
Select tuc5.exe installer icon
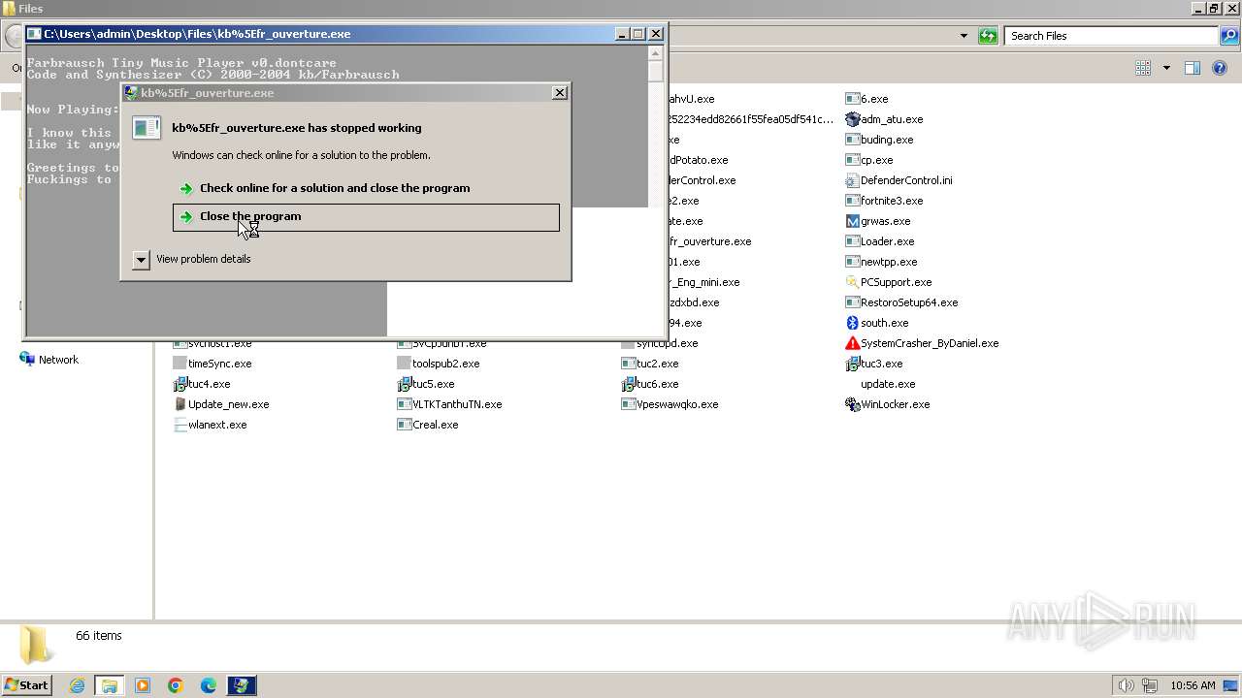click(405, 384)
